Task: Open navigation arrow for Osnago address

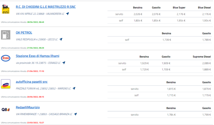Action: tap(64, 63)
